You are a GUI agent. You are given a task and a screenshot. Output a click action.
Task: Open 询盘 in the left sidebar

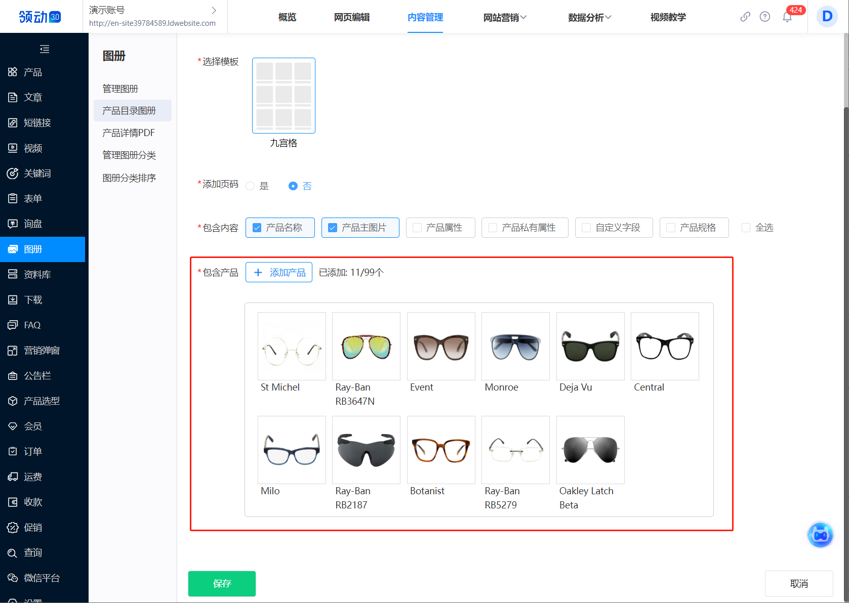(x=32, y=224)
